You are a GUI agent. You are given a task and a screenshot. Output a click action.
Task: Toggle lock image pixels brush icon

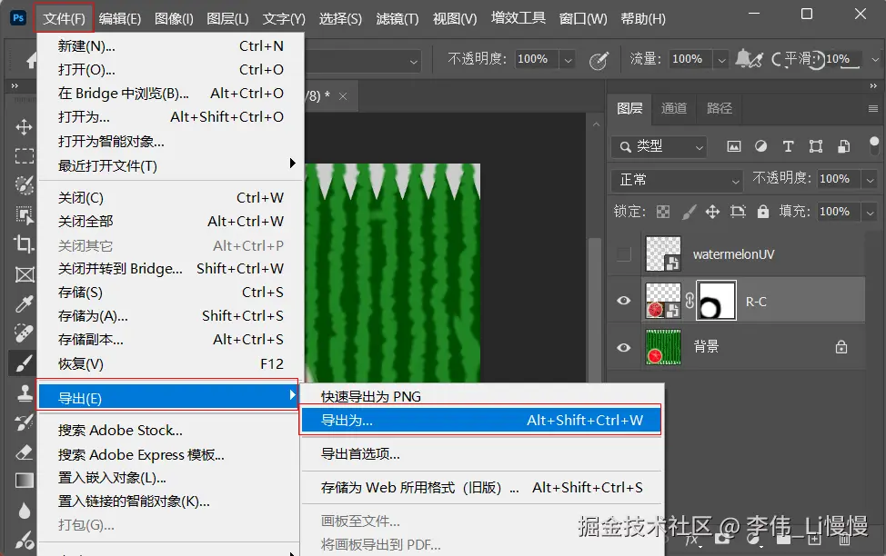(x=689, y=212)
